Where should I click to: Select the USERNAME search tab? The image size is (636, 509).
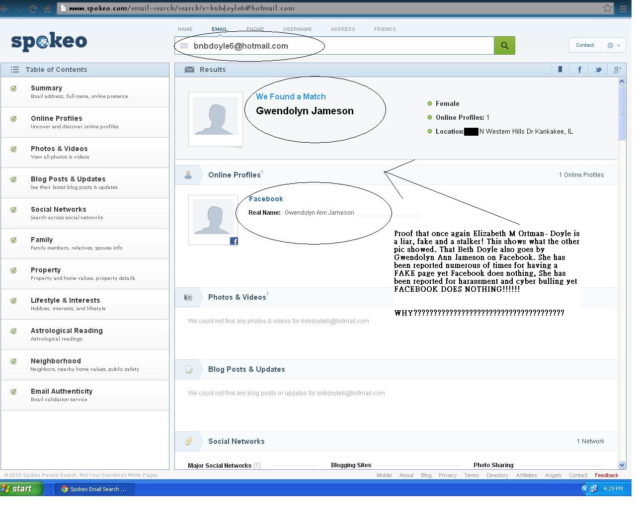click(298, 29)
